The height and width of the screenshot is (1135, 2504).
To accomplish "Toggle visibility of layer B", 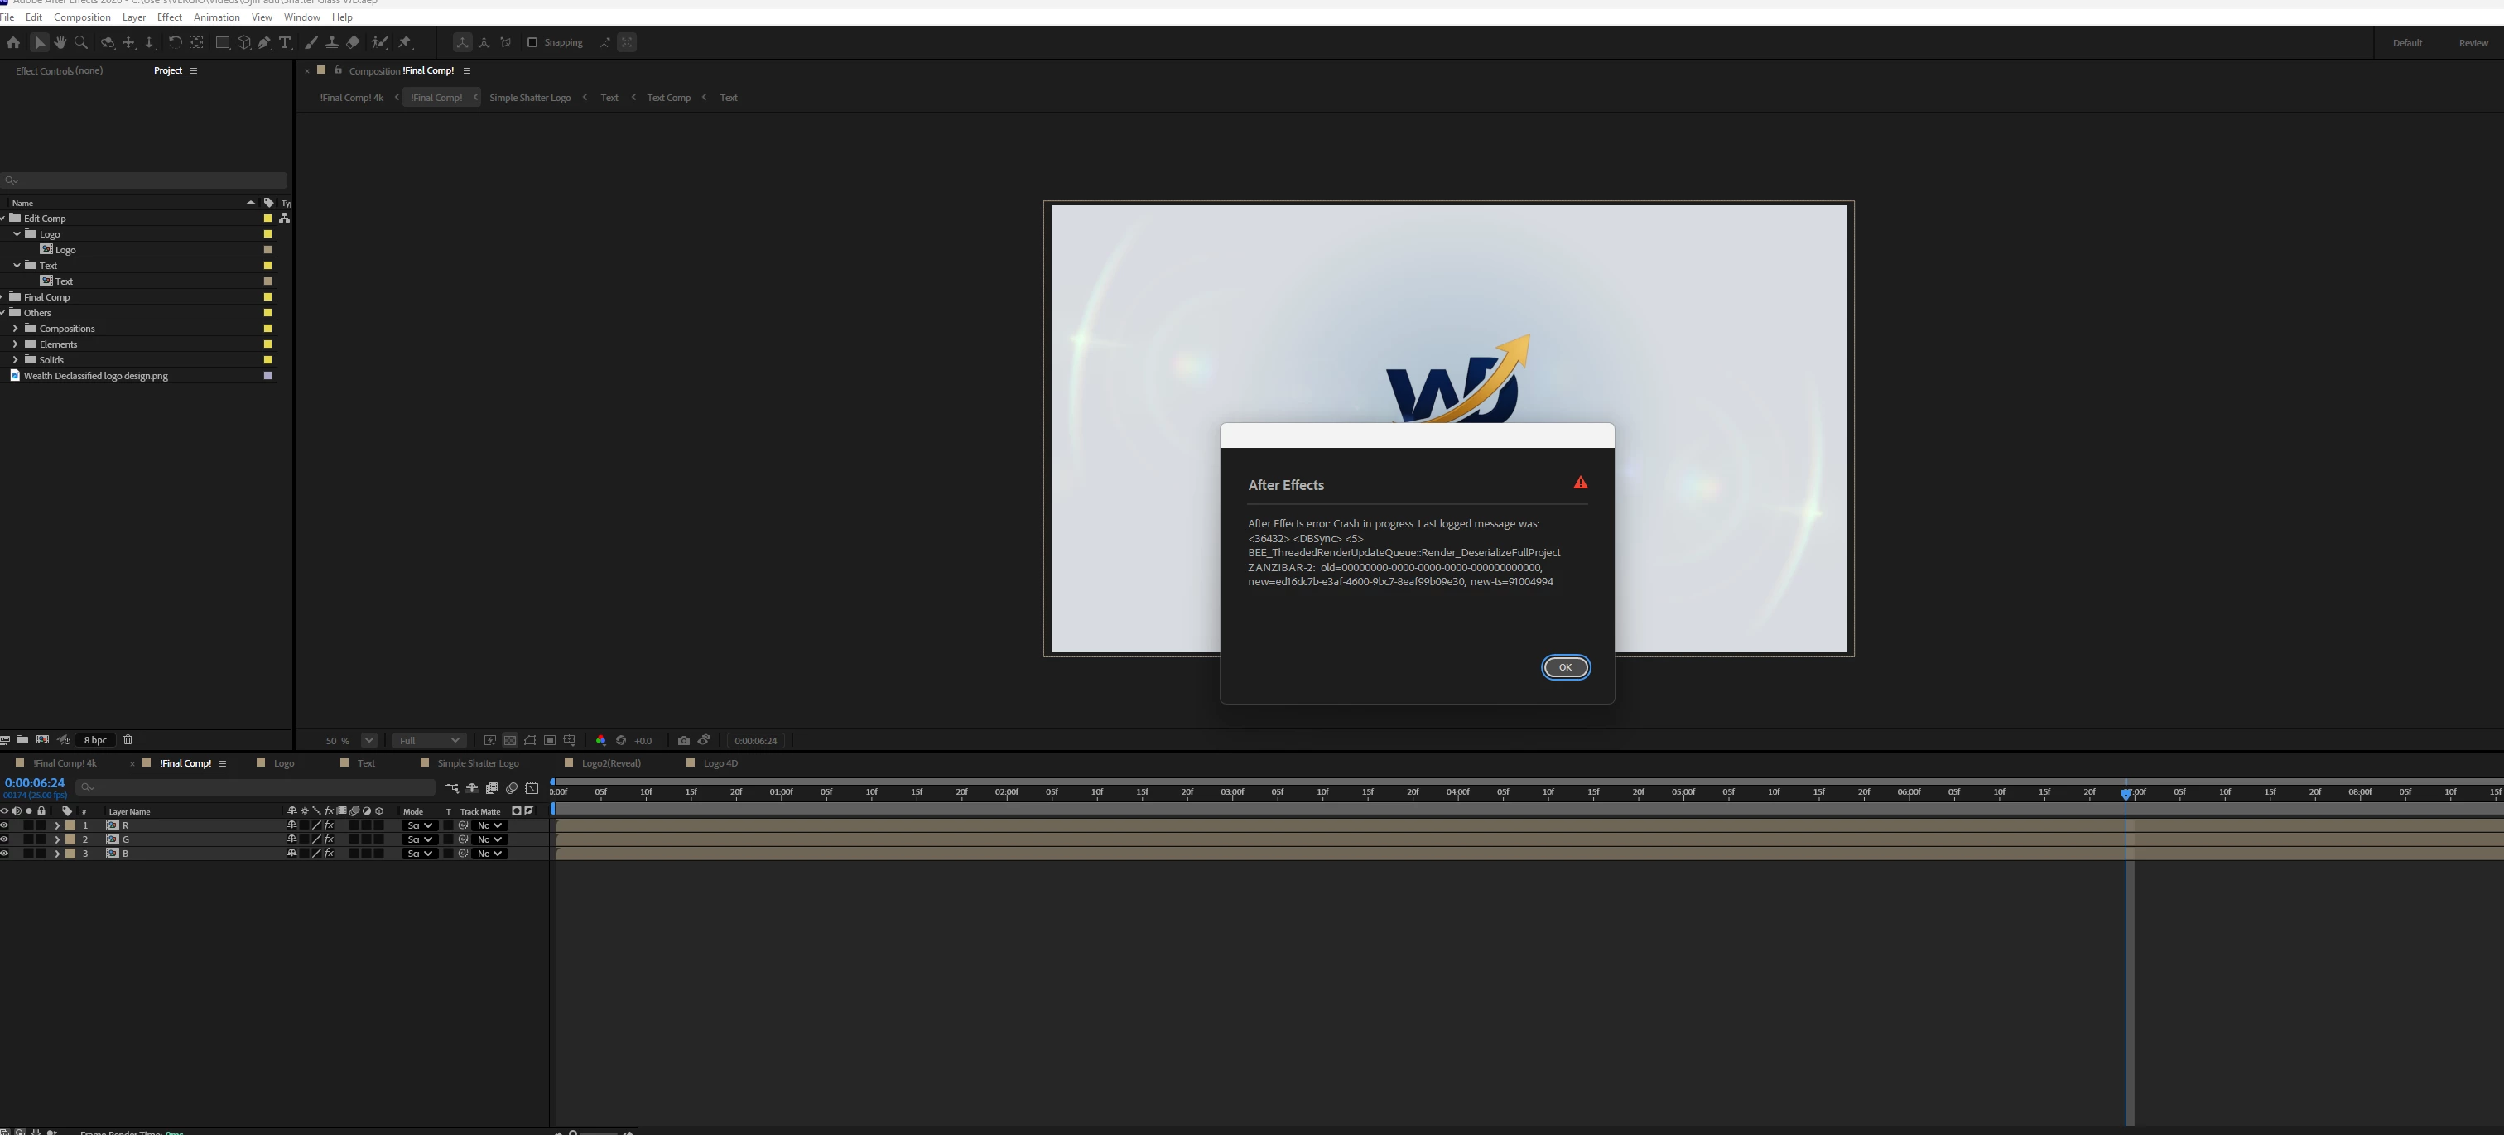I will click(x=5, y=854).
